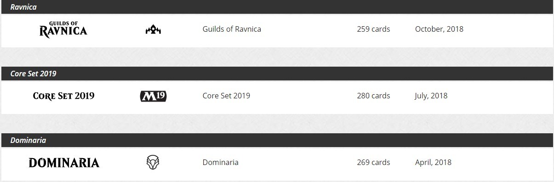Click the Dominaria set symbol icon
The image size is (554, 182).
point(153,162)
